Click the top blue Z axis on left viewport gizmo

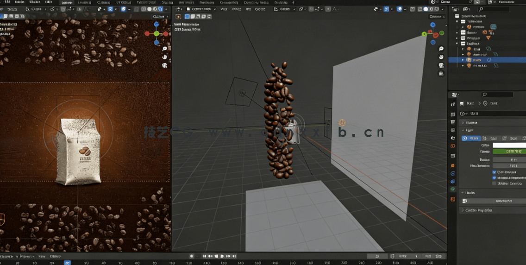[x=157, y=25]
